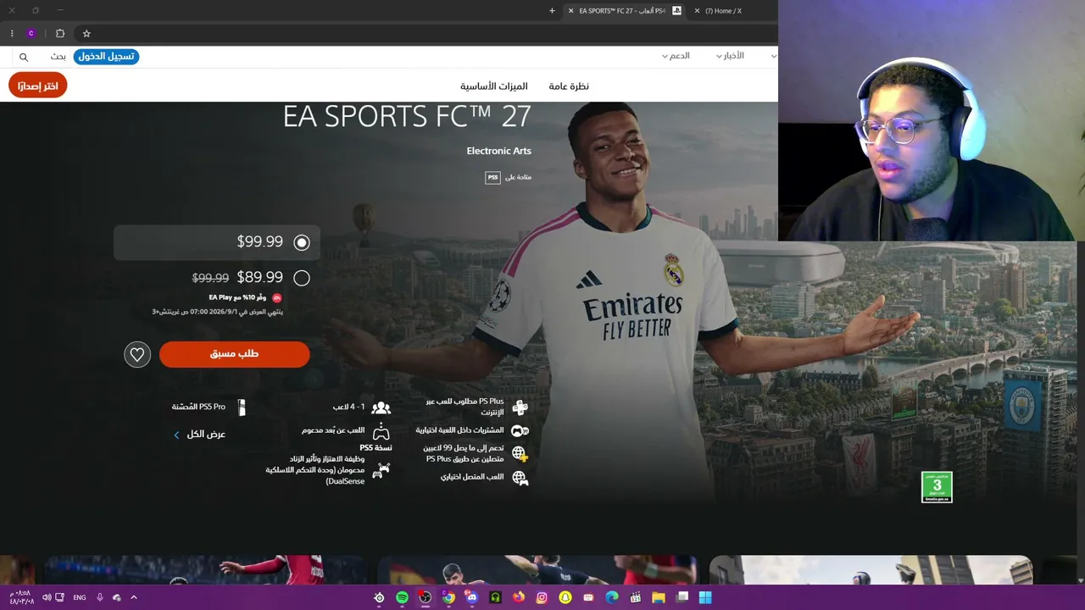Expand the news dropdown menu
This screenshot has width=1085, height=610.
(728, 56)
